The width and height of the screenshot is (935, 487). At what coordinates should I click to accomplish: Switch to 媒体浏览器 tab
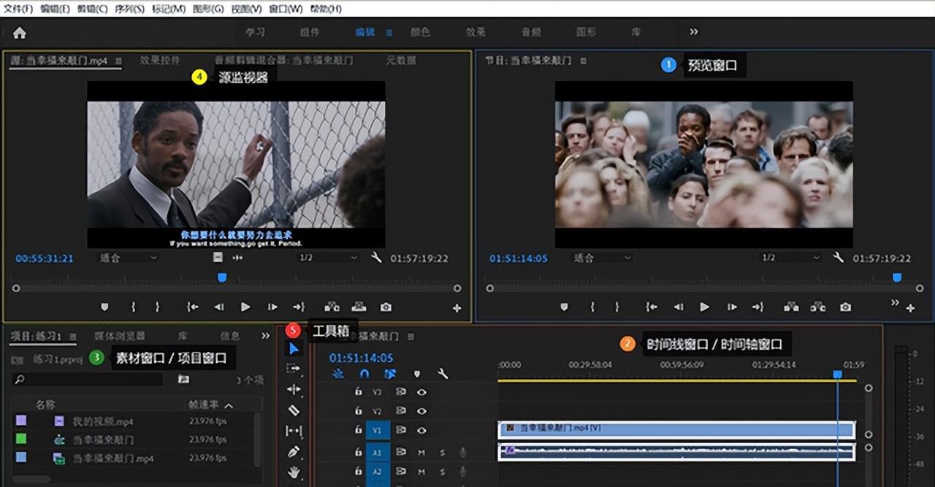point(120,336)
